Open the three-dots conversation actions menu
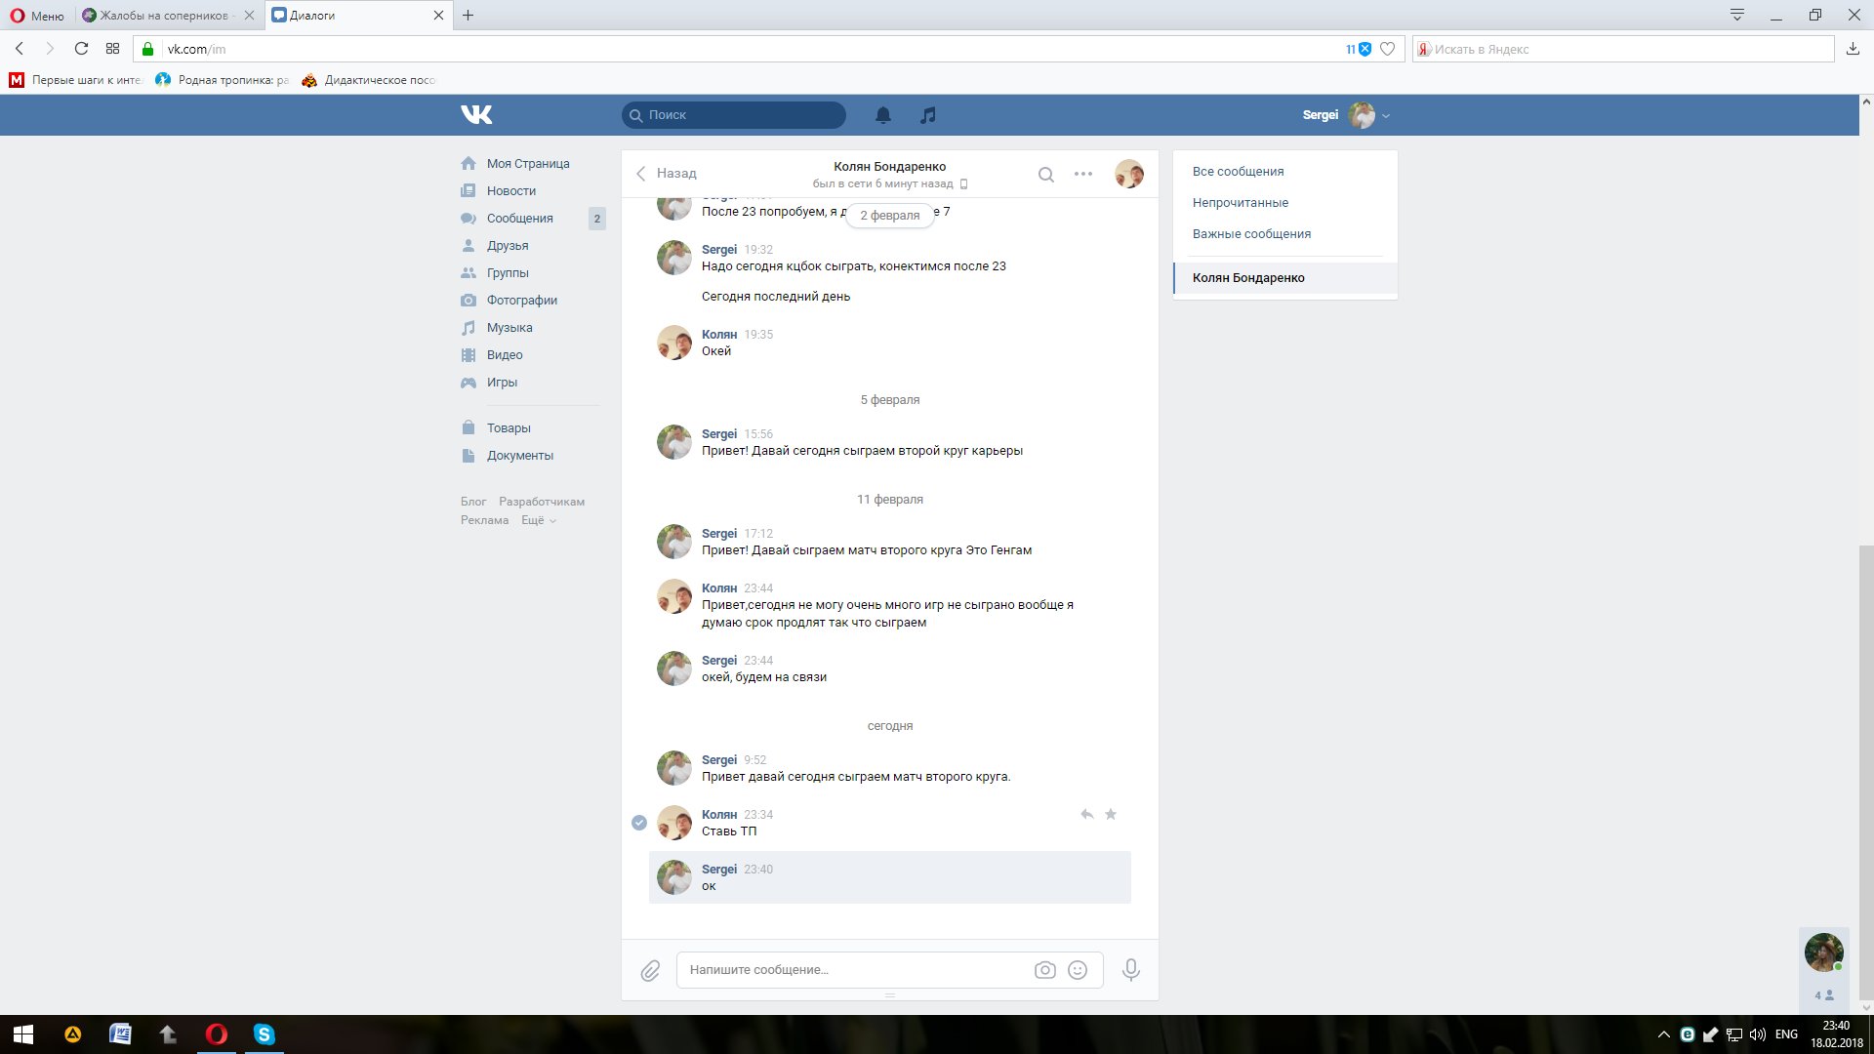 (x=1083, y=174)
